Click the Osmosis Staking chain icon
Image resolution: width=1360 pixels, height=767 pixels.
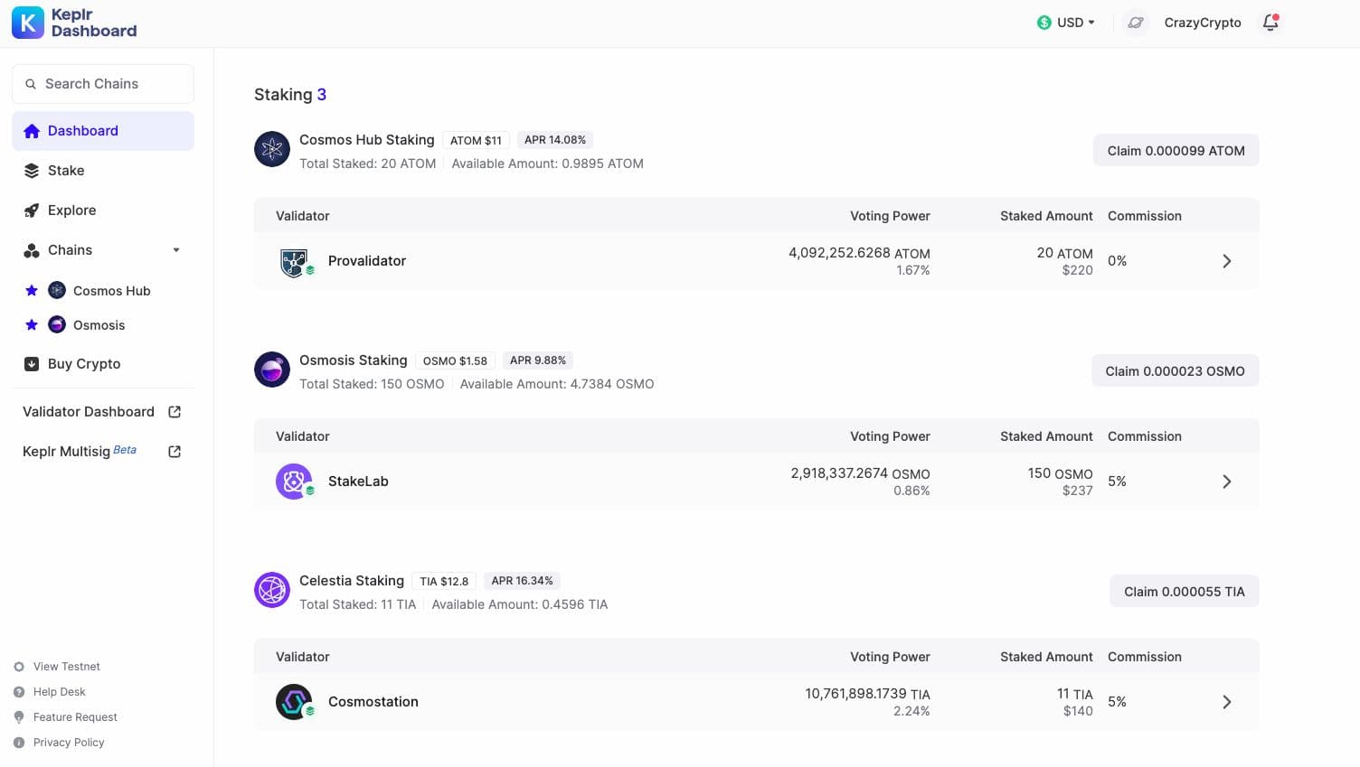[x=272, y=369]
